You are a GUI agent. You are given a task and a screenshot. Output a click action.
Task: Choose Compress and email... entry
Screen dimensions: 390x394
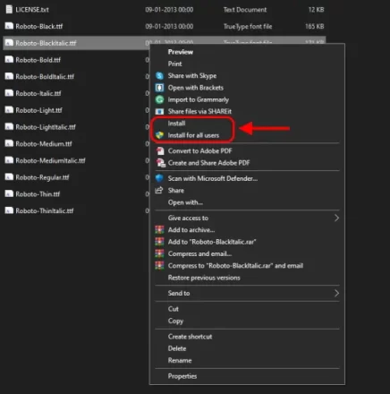199,253
